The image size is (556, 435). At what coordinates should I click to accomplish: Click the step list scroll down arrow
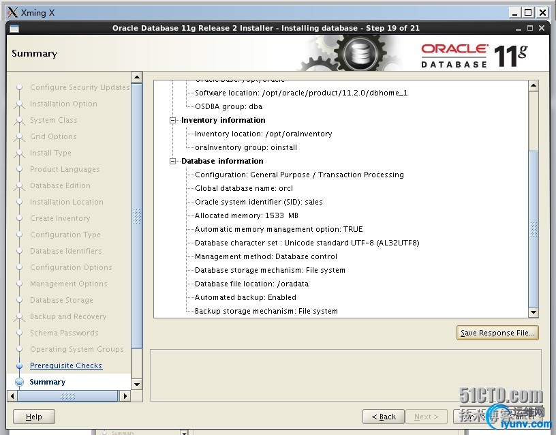pos(137,385)
